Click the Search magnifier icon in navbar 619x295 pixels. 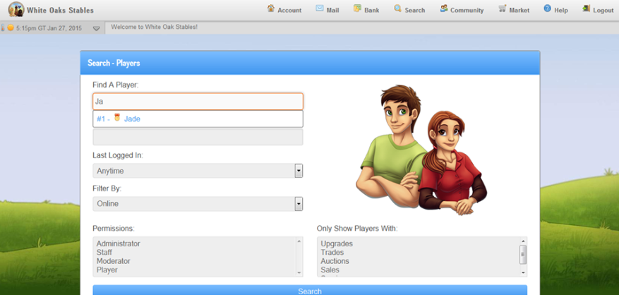click(397, 8)
